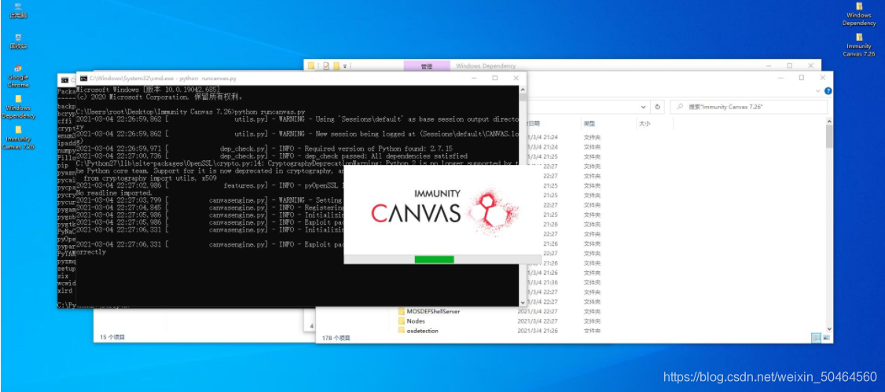Click the cmd window scrollbar up arrow
The width and height of the screenshot is (885, 392).
point(523,89)
